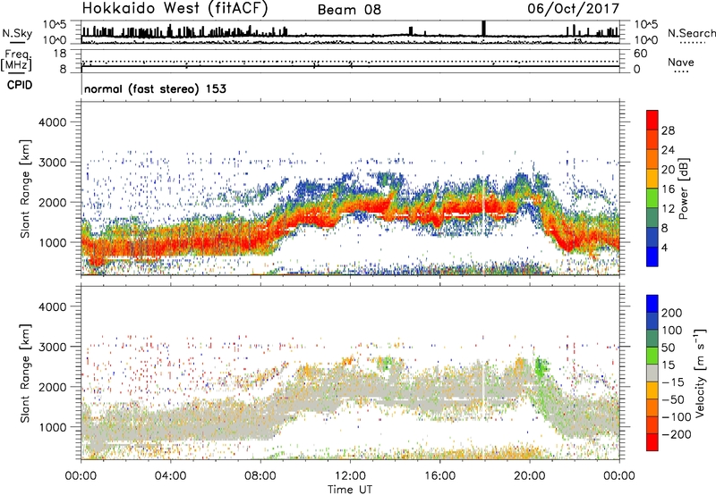The height and width of the screenshot is (495, 716).
Task: Pick the gray segment of the Velocity colorbar
Action: (652, 373)
